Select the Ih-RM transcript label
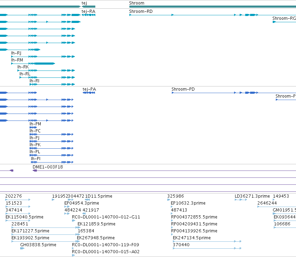 tap(17, 60)
